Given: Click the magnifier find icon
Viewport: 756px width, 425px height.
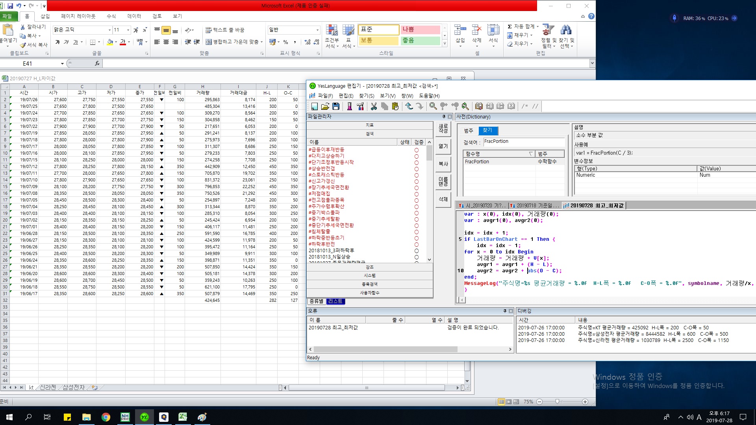Looking at the screenshot, I should point(433,106).
